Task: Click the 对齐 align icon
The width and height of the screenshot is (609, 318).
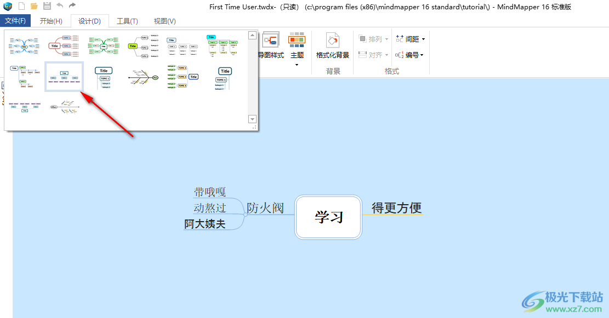Action: (362, 55)
